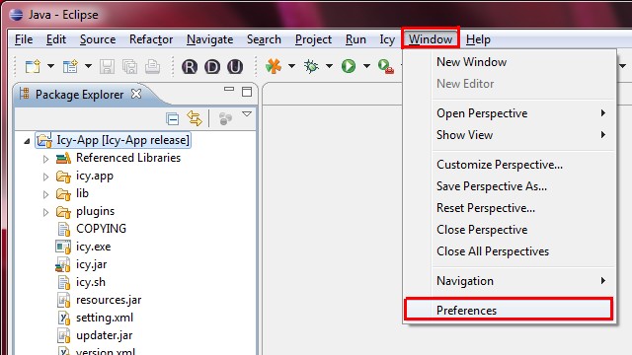Minimize the Package Explorer panel
632x355 pixels.
coord(229,89)
